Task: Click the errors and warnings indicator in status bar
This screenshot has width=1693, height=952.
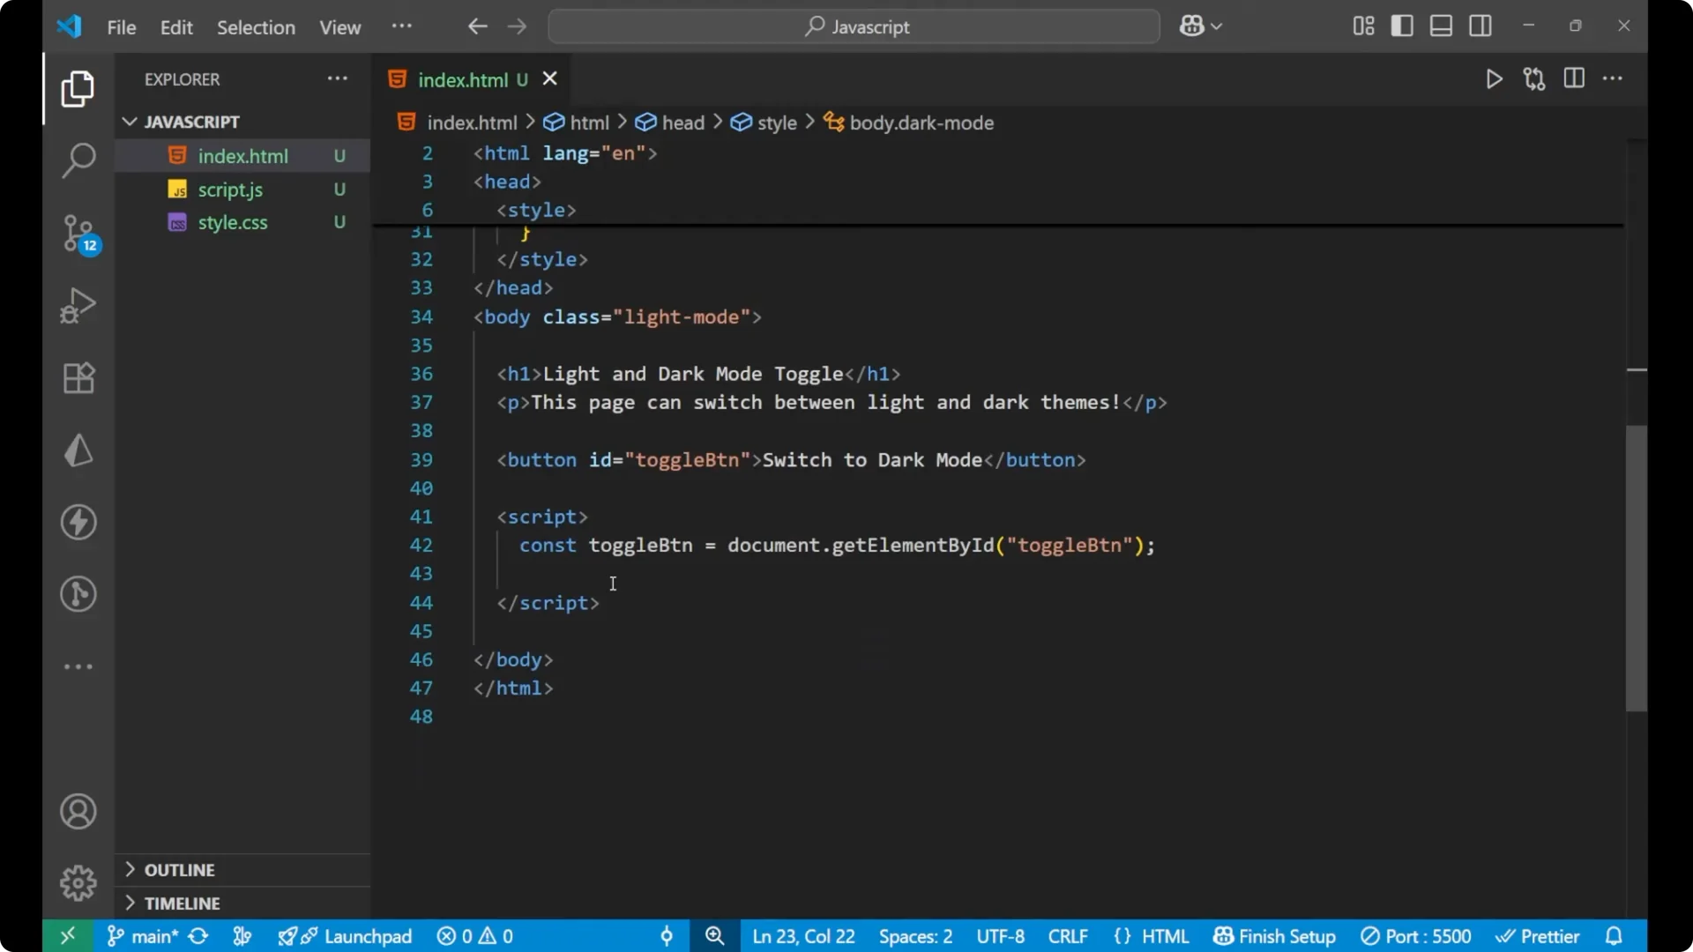Action: (474, 936)
